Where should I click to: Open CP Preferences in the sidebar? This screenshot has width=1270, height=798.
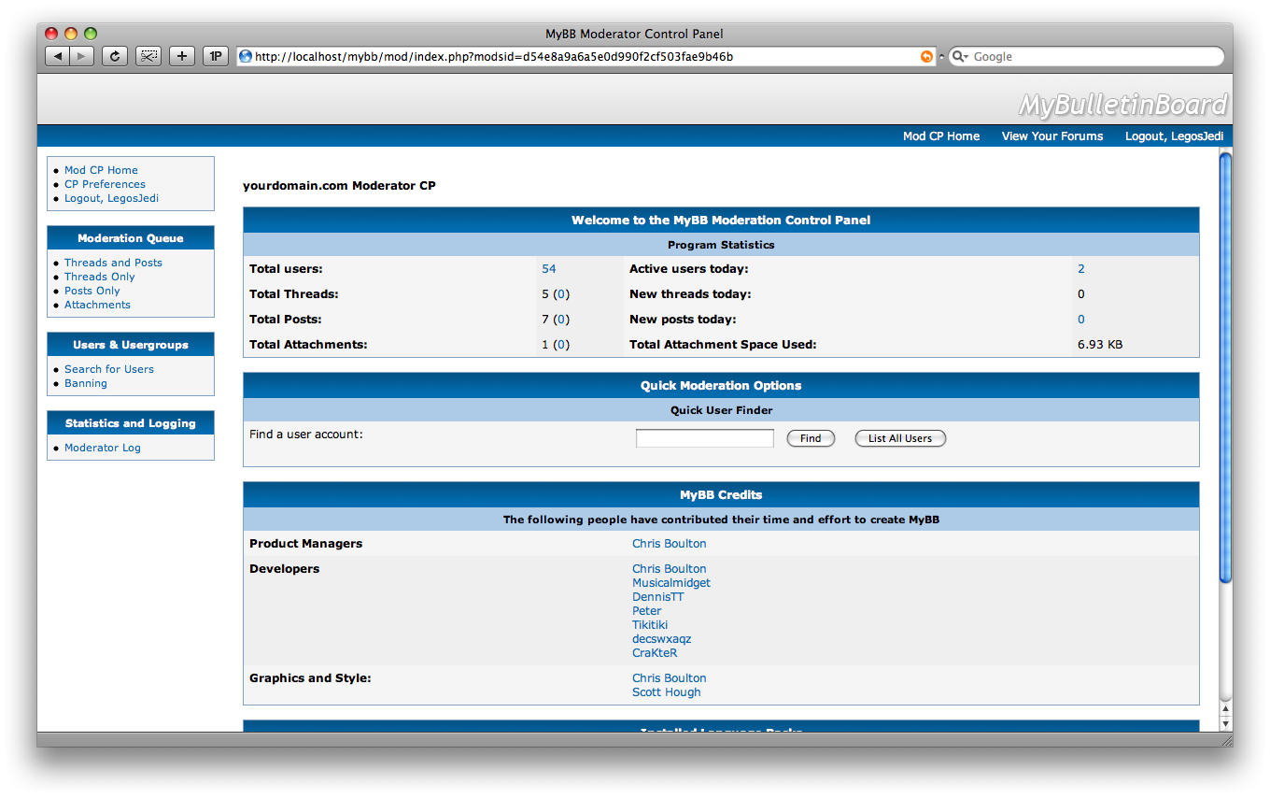pyautogui.click(x=105, y=184)
